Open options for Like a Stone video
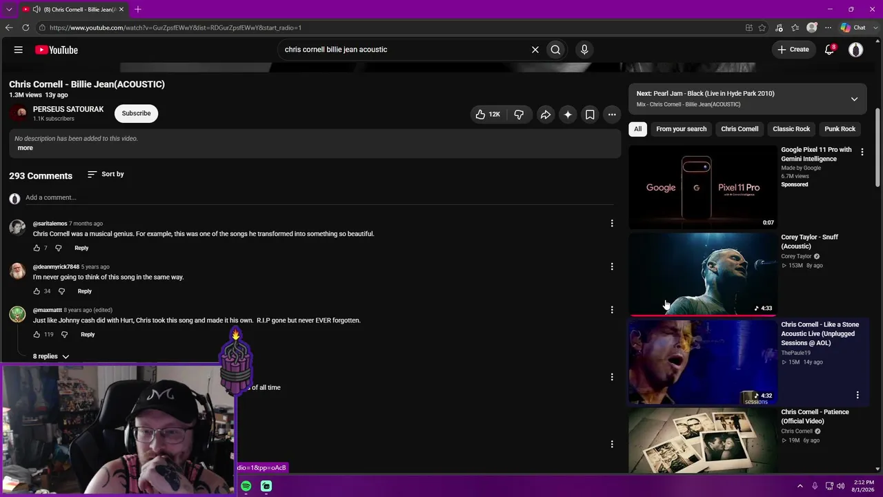Screen dimensions: 883x497 (857, 395)
